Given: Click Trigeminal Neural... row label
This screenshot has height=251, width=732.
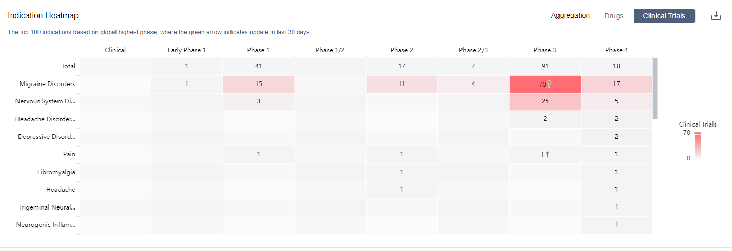Looking at the screenshot, I should pyautogui.click(x=47, y=207).
